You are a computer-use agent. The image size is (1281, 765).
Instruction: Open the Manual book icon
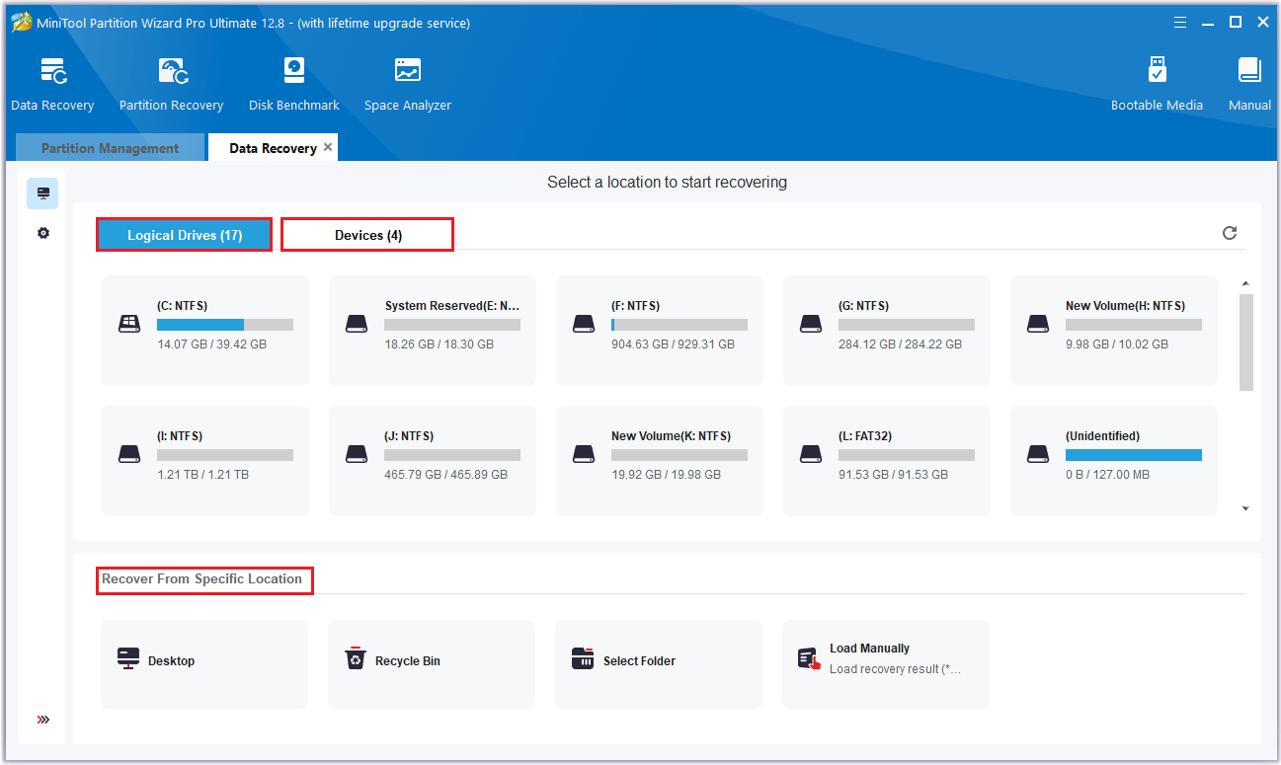[x=1249, y=71]
